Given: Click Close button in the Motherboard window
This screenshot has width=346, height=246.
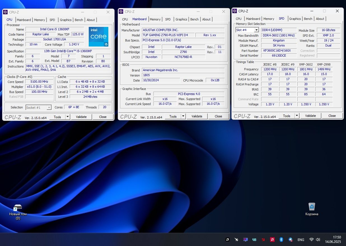Looking at the screenshot, I should 218,116.
